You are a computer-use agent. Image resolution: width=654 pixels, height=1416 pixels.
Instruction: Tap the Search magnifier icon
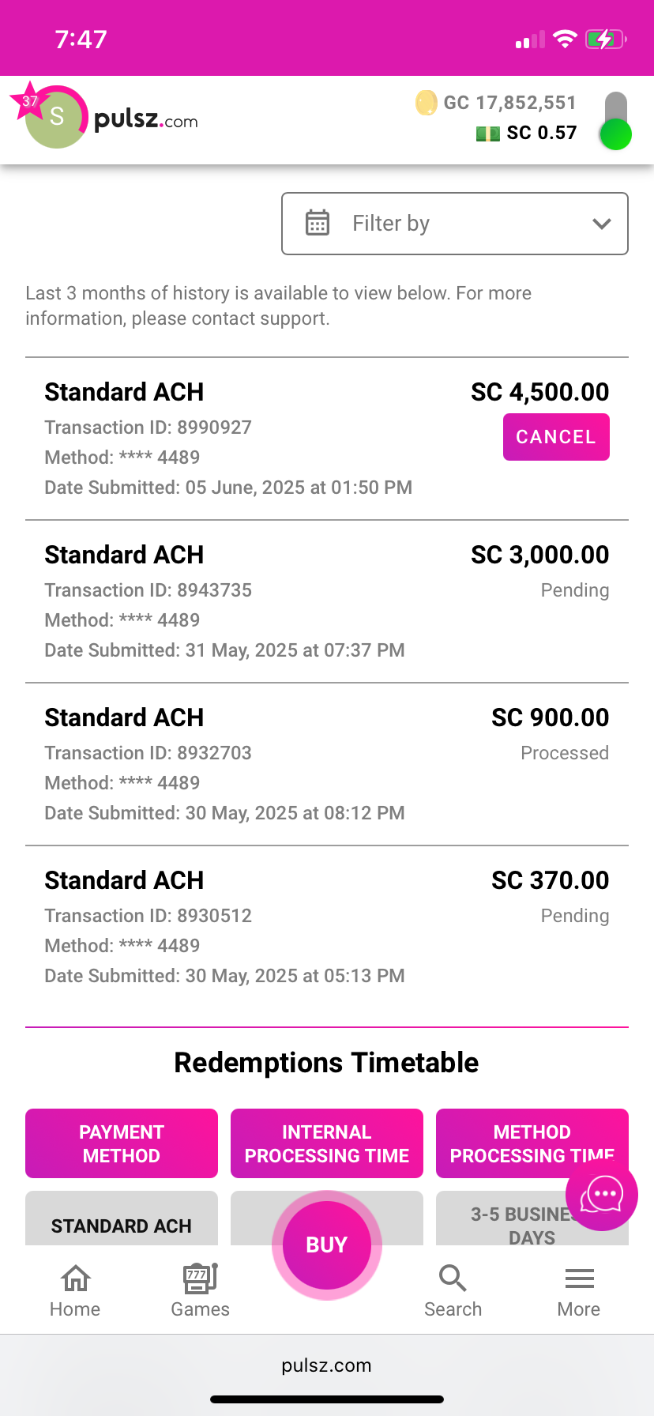[x=453, y=1278]
